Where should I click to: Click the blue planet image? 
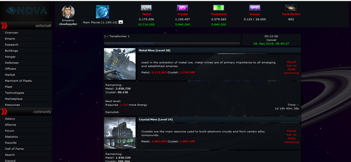coord(102,12)
